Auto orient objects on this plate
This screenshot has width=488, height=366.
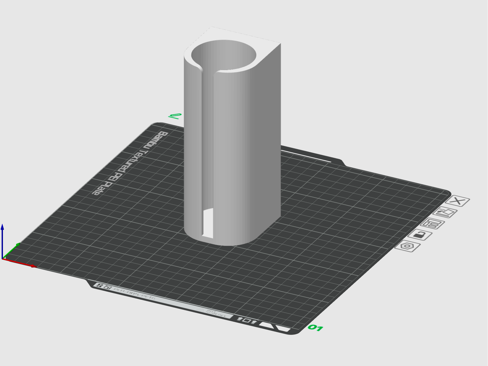445,213
